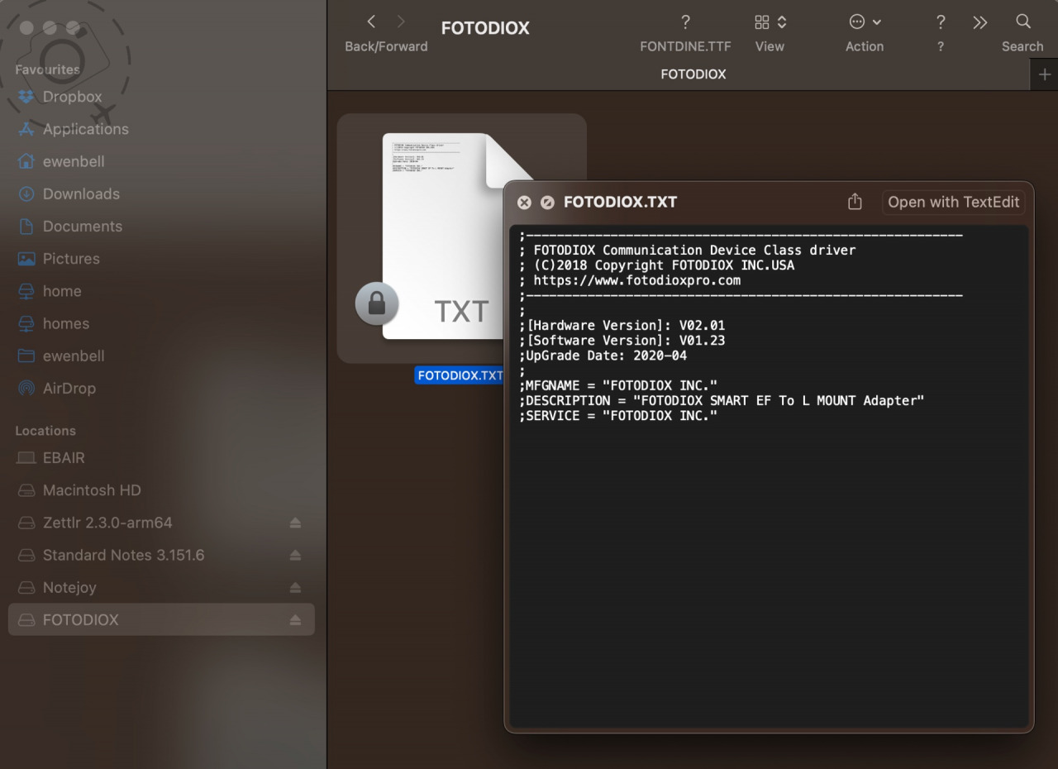Image resolution: width=1058 pixels, height=769 pixels.
Task: Click the Quick Look full screen button
Action: click(547, 203)
